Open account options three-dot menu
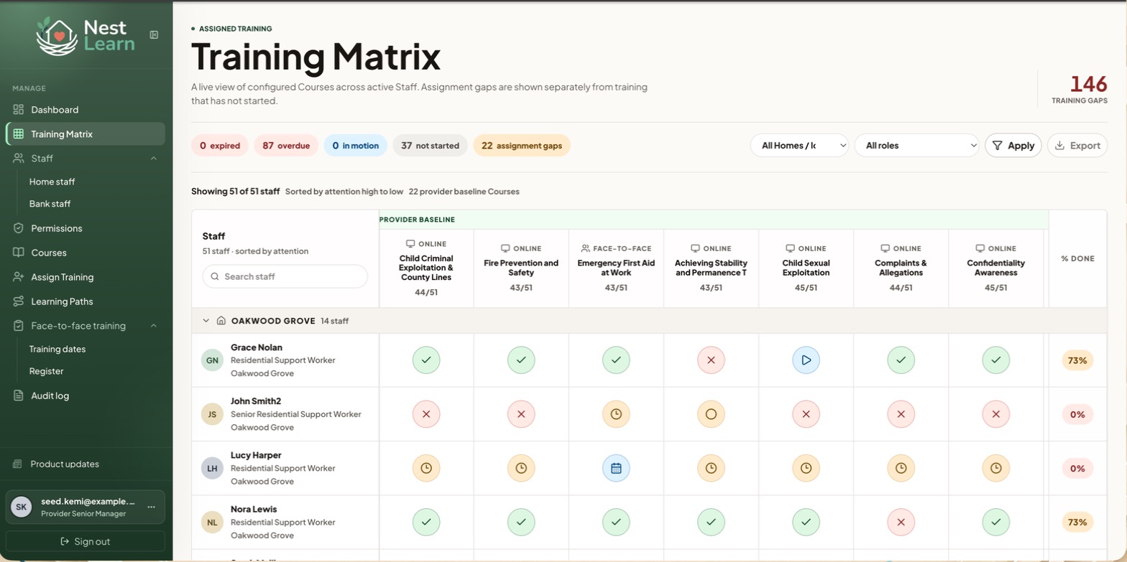 (x=151, y=507)
